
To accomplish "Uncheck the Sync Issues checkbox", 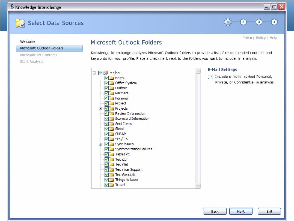I will [x=107, y=144].
